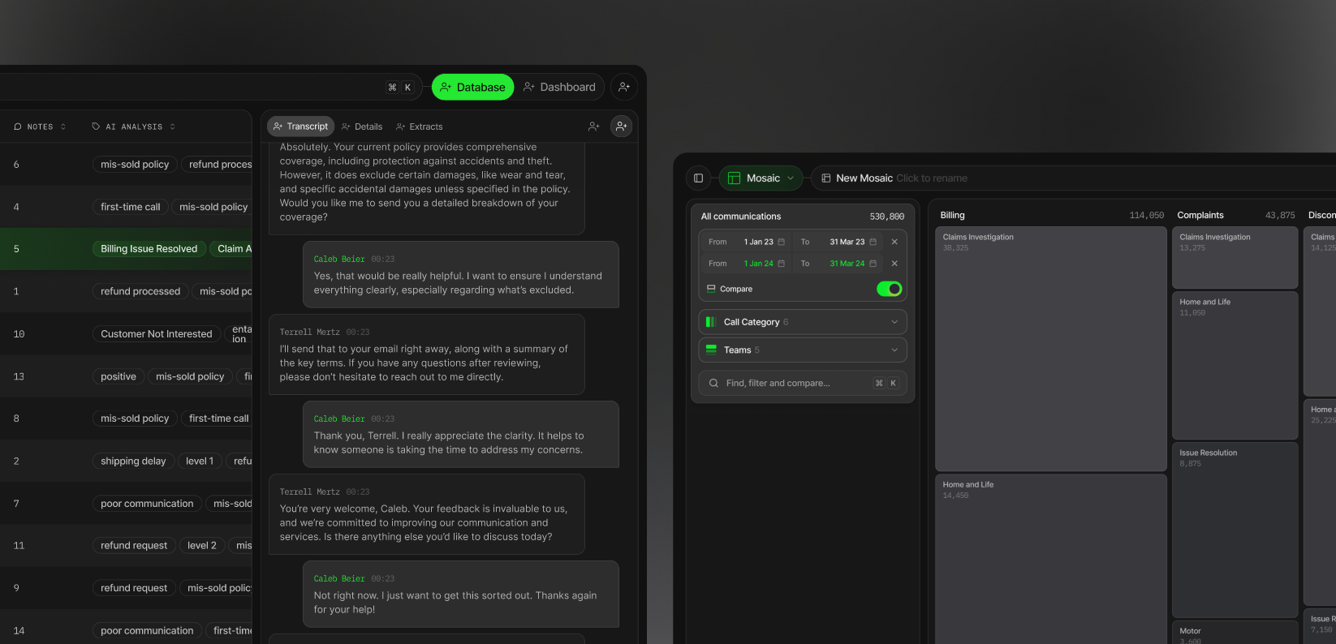Remove the 2023 date range row
The image size is (1336, 644).
(894, 242)
